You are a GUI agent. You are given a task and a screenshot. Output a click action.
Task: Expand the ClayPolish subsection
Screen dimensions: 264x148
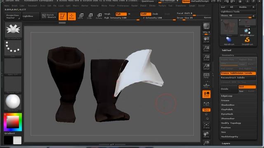click(x=227, y=109)
